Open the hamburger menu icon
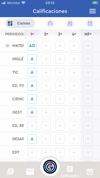The width and height of the screenshot is (100, 178). pos(92,11)
